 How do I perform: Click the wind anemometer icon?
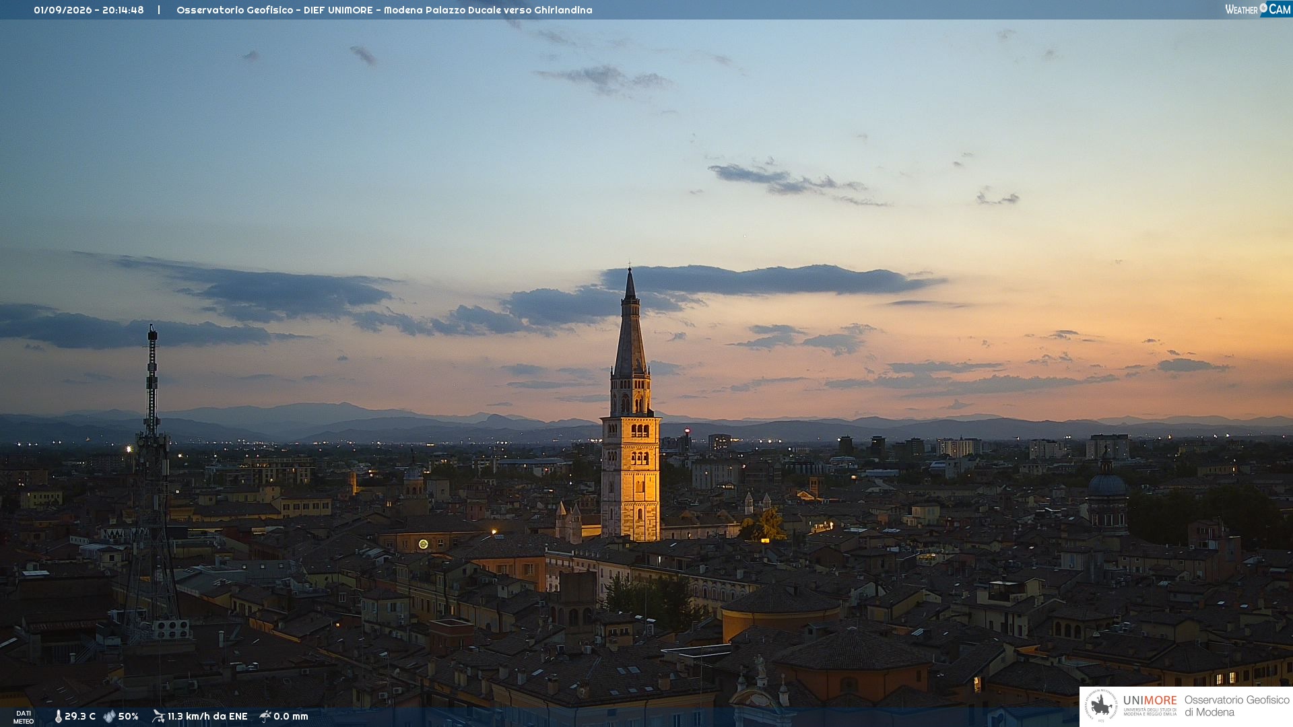[158, 716]
